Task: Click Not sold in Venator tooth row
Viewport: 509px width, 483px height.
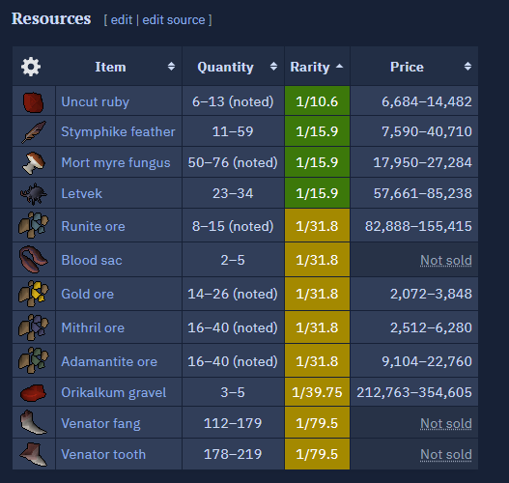Action: 446,454
